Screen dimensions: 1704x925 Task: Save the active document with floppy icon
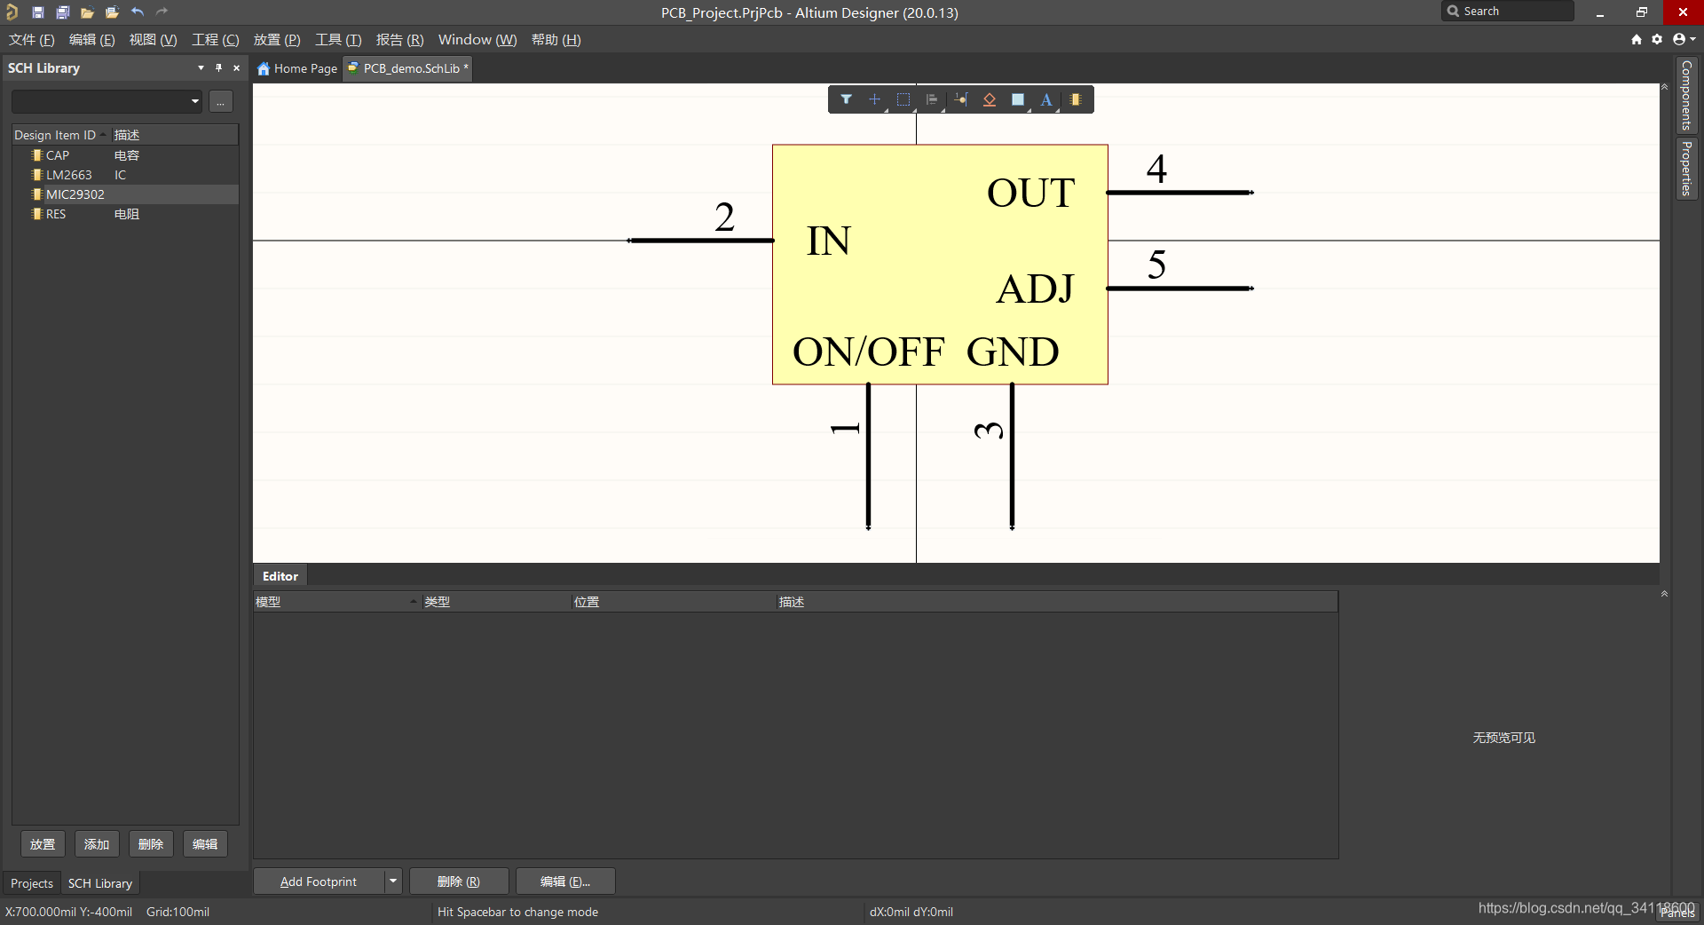click(37, 12)
